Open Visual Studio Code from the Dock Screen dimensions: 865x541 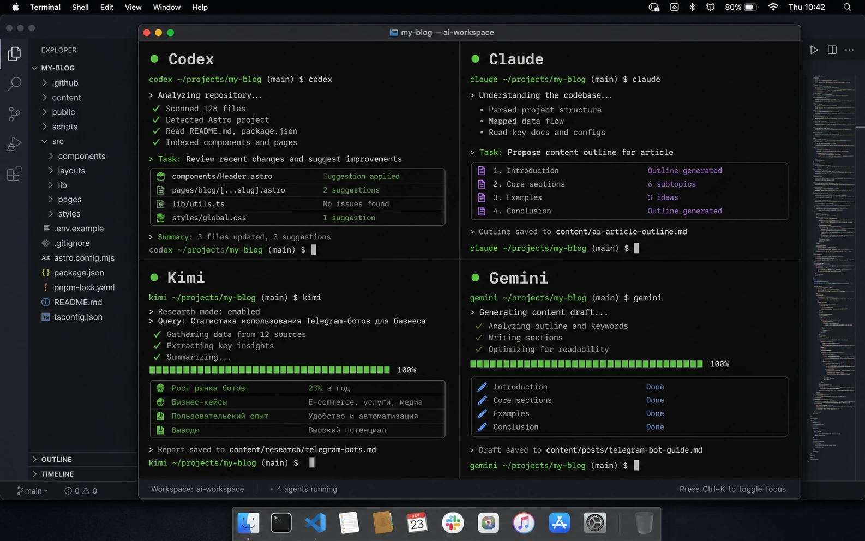point(315,523)
